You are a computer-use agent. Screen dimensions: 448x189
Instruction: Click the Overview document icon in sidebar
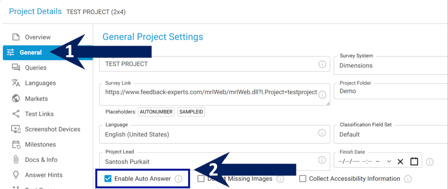point(16,37)
